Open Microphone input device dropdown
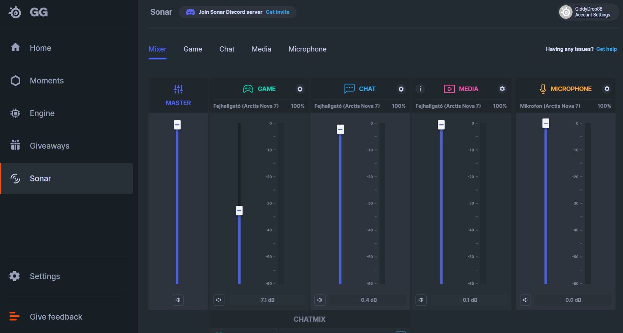This screenshot has width=623, height=333. pos(550,106)
